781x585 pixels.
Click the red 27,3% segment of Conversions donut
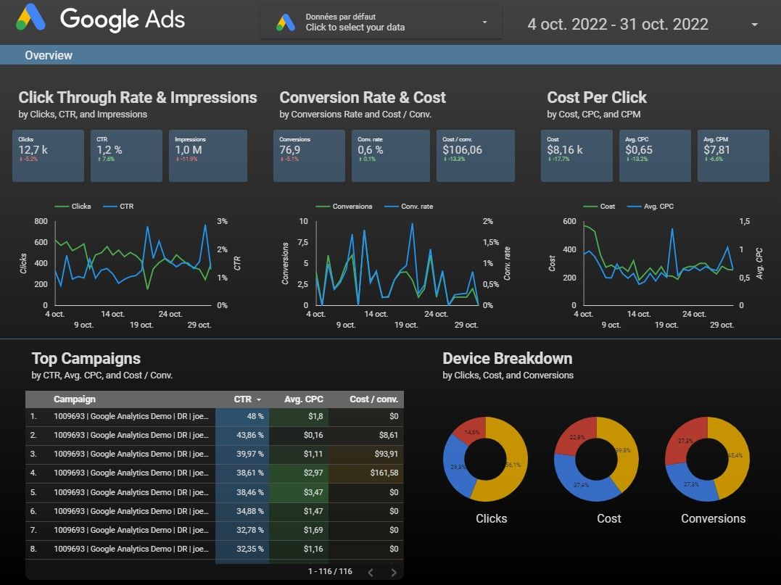pyautogui.click(x=685, y=440)
